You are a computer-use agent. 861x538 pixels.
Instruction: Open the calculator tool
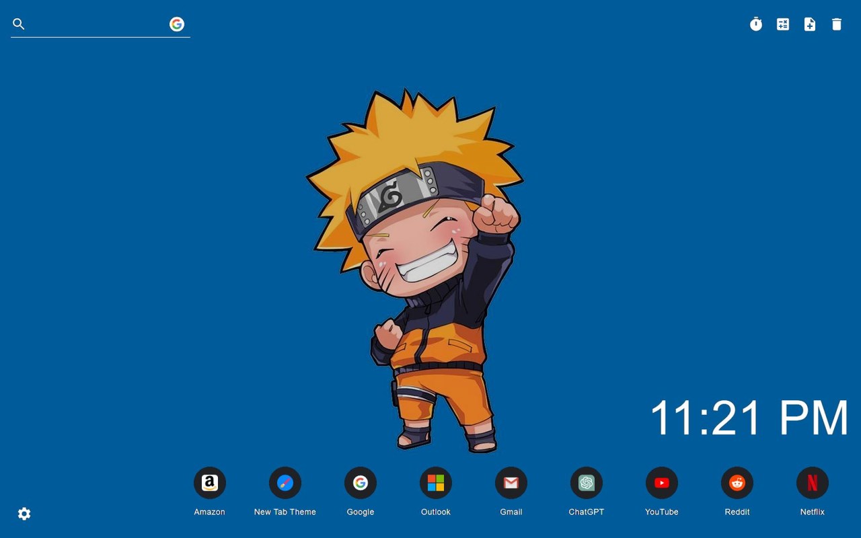[x=783, y=24]
